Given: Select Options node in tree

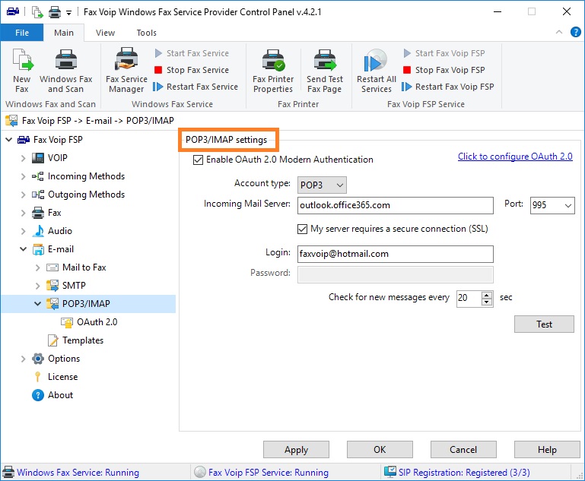Looking at the screenshot, I should tap(64, 359).
